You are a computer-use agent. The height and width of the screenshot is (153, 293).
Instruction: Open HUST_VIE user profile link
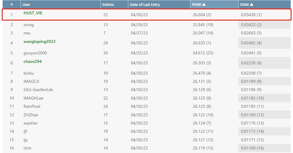point(33,13)
